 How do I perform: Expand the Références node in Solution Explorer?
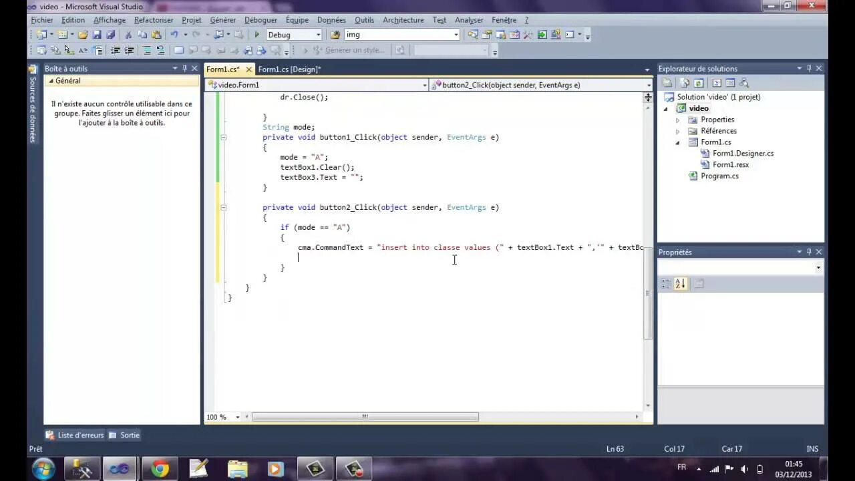pos(677,132)
